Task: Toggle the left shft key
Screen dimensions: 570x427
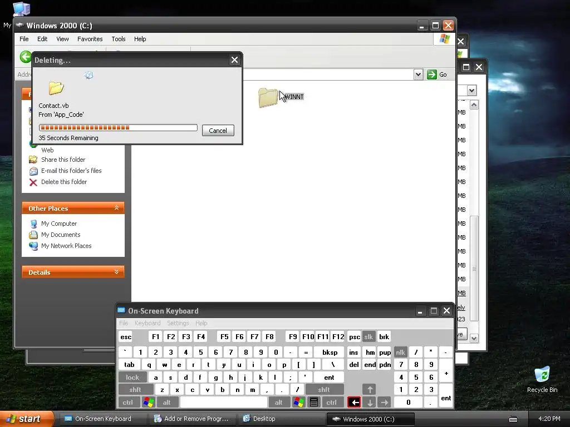Action: pos(135,390)
